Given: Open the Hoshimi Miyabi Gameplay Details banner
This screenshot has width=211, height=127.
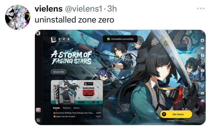Looking at the screenshot, I should [x=77, y=92].
